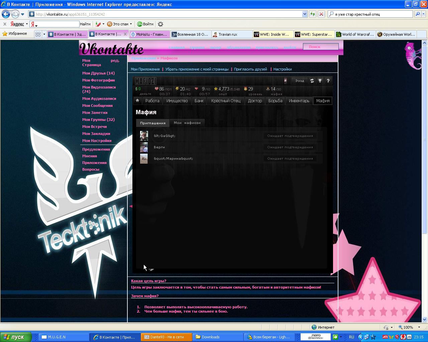Go to the Доктор tab
The image size is (428, 342).
(255, 101)
